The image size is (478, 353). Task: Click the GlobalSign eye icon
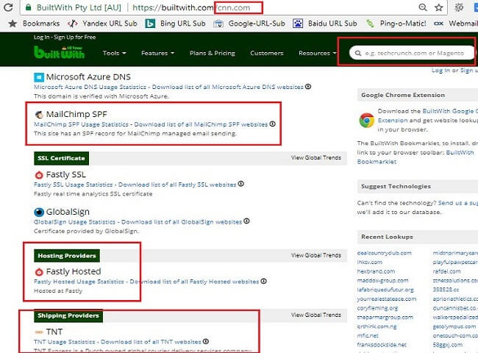pos(39,212)
